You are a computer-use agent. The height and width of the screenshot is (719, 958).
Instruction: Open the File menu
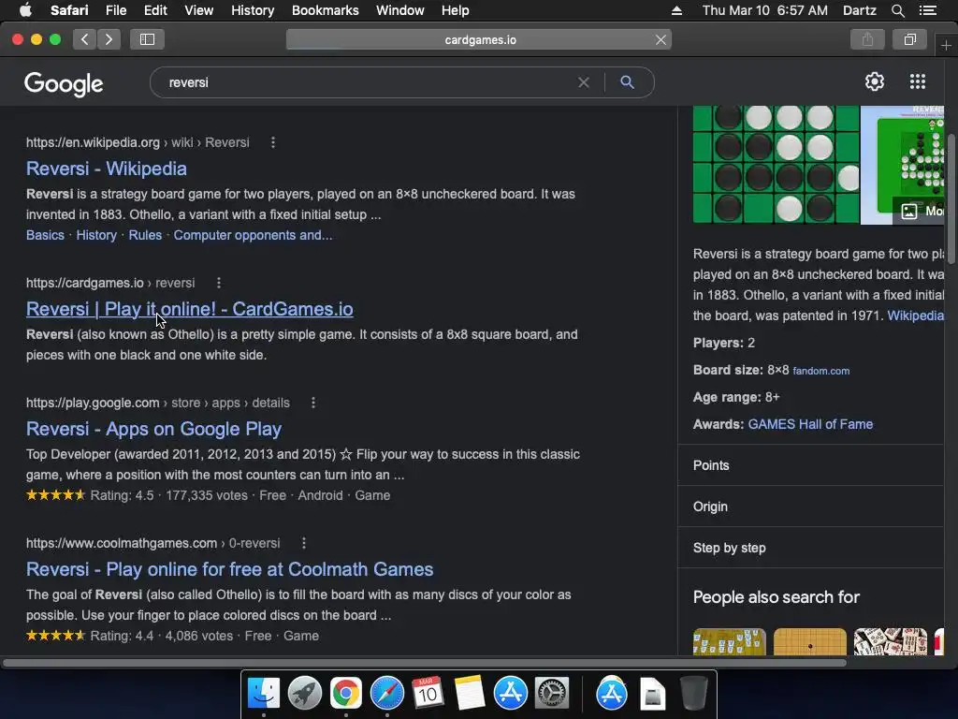click(115, 10)
